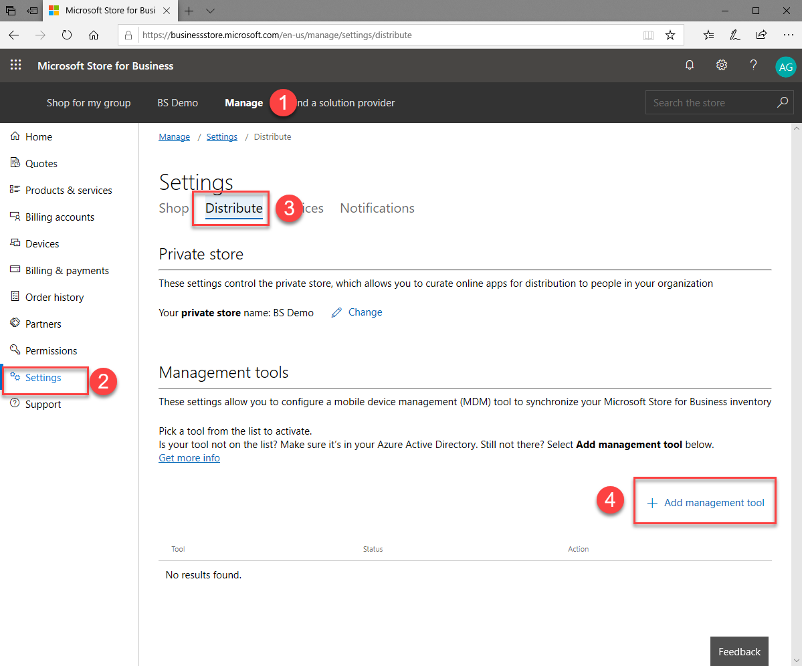
Task: Open the help question mark icon
Action: click(753, 66)
